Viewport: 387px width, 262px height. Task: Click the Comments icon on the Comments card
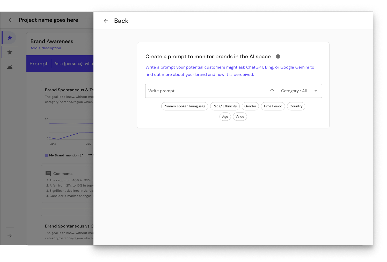[x=48, y=173]
